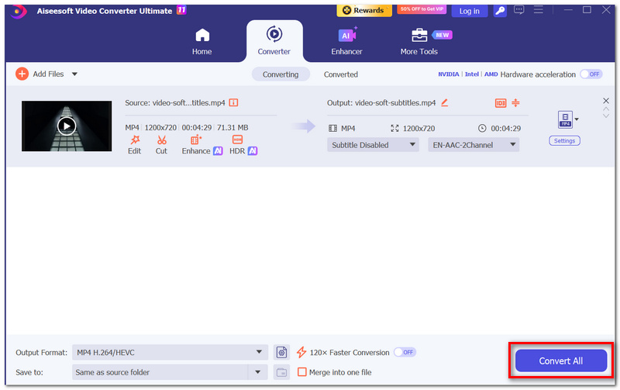Click the Settings button

[x=564, y=141]
